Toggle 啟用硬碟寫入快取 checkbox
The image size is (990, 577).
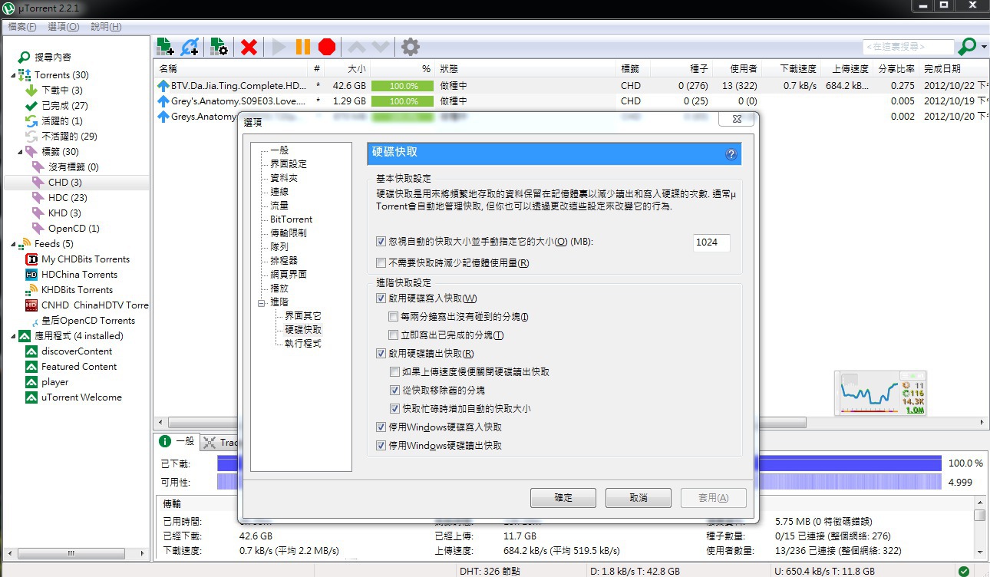[x=381, y=298]
